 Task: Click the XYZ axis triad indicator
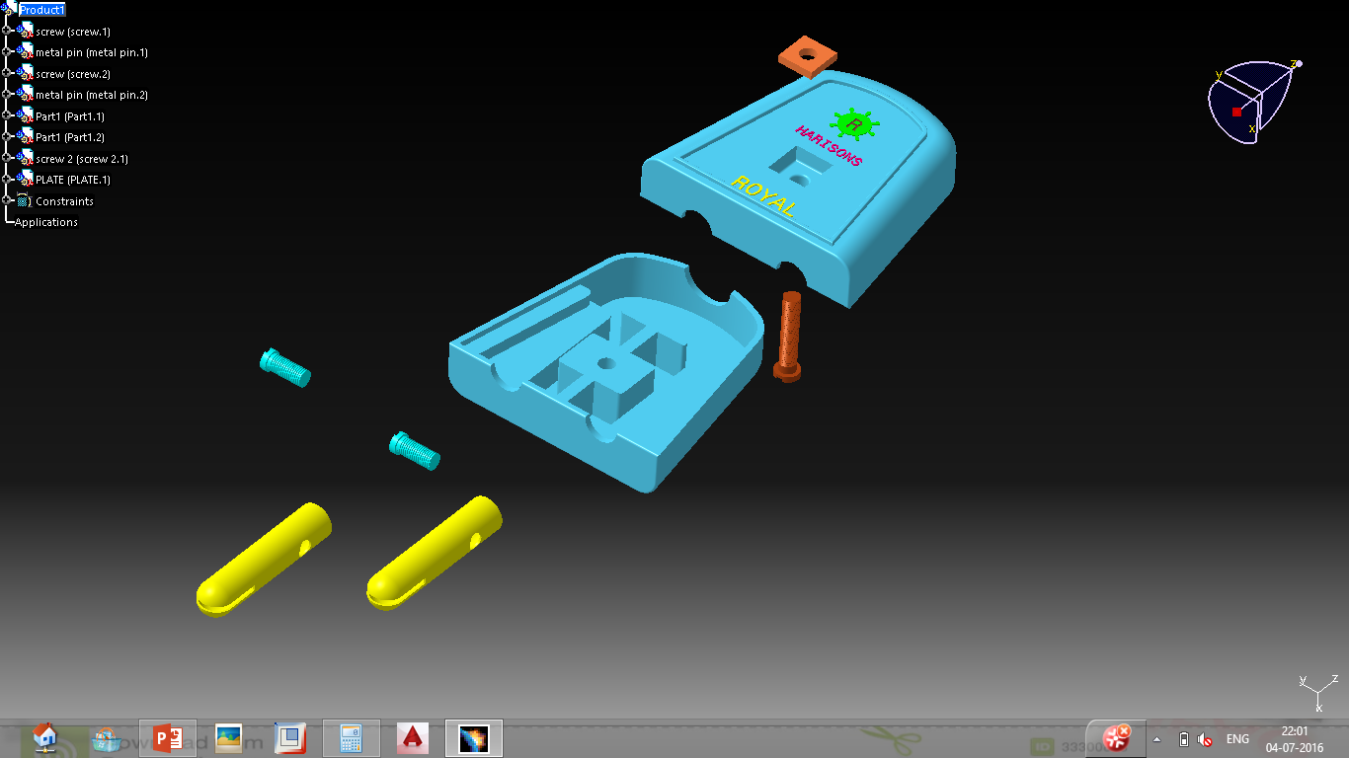pyautogui.click(x=1318, y=692)
